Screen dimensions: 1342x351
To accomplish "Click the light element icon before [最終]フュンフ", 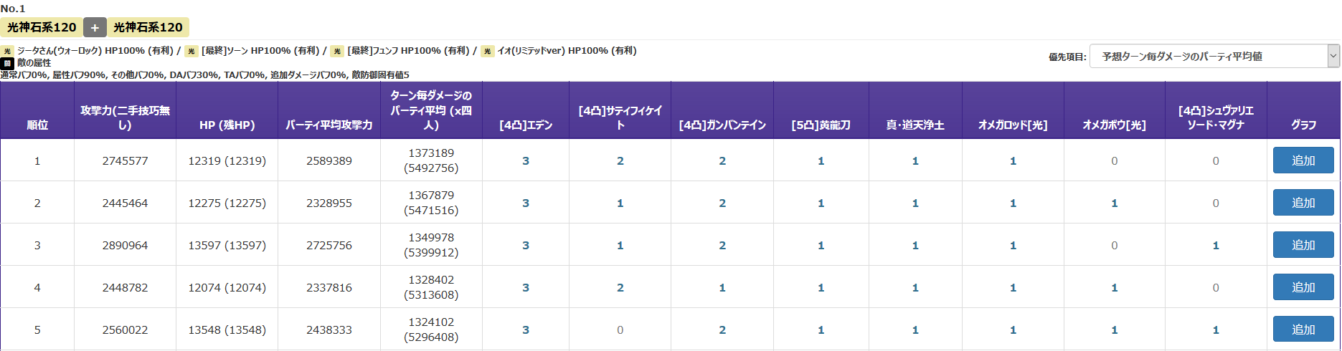I will pos(337,51).
